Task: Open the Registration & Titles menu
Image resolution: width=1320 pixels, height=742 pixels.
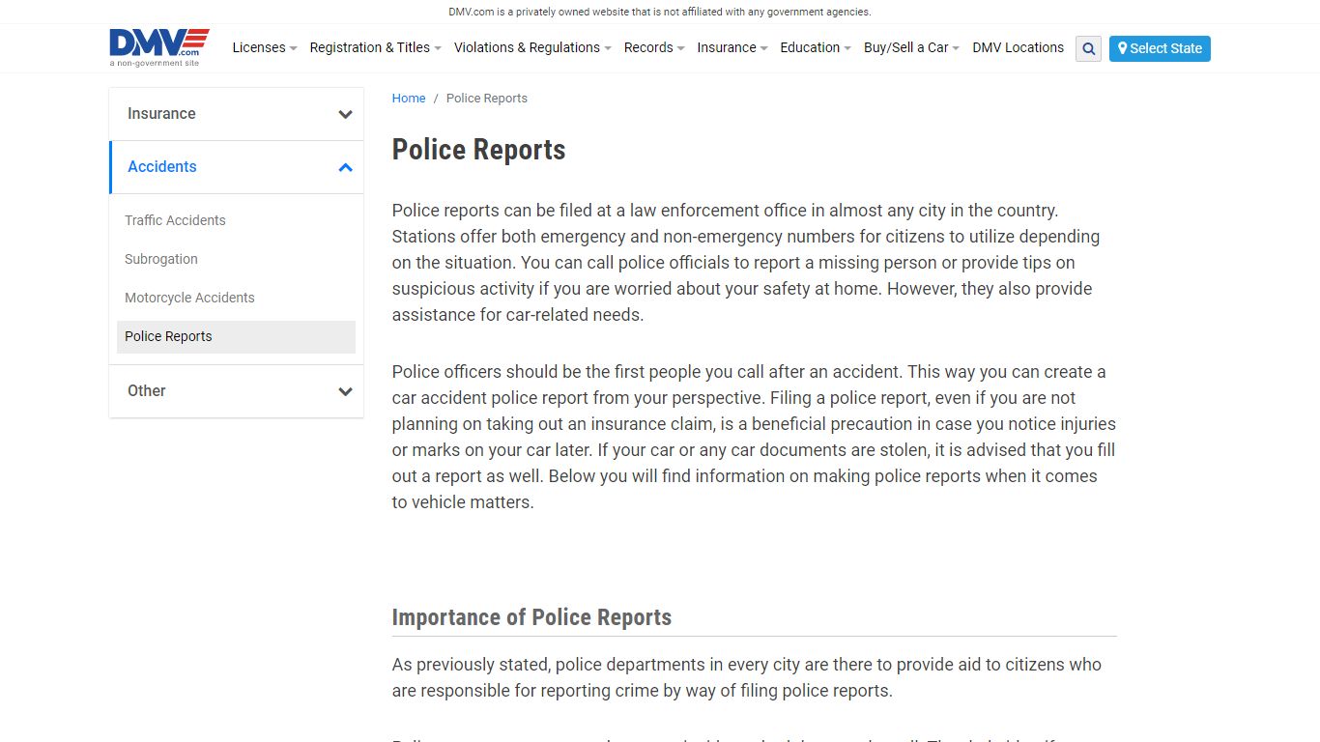Action: click(375, 47)
